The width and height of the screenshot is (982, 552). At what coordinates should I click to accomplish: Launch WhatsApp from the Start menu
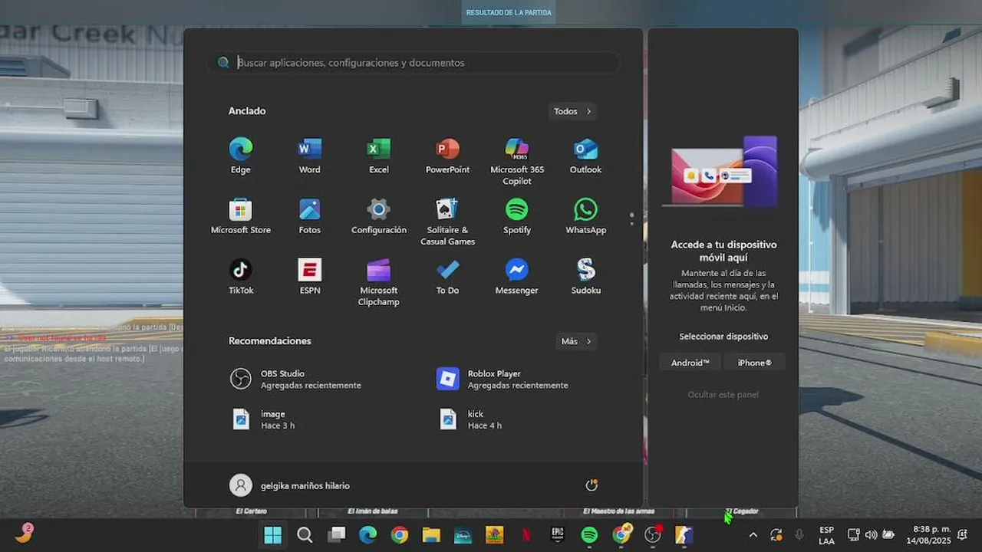[x=586, y=216]
